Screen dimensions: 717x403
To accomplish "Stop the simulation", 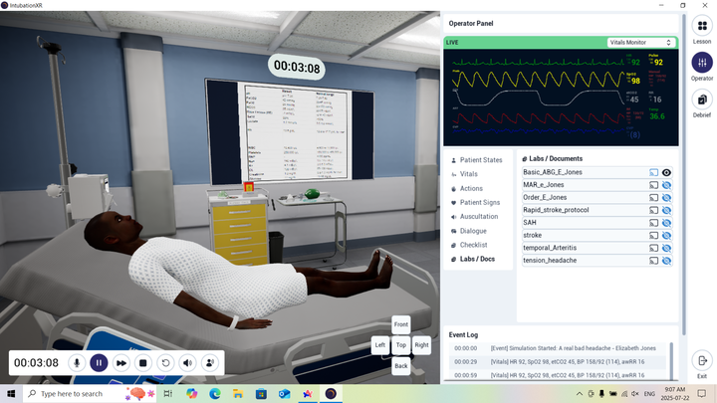I will point(143,363).
